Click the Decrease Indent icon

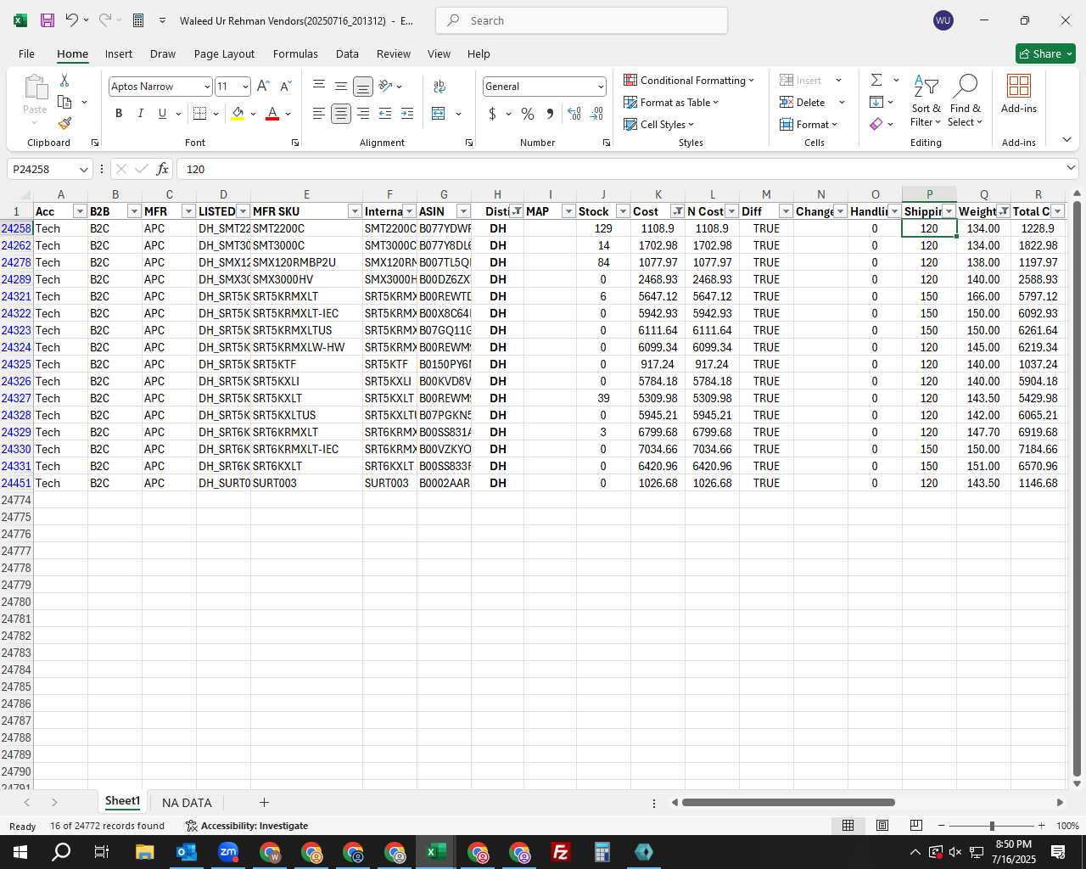pos(385,114)
